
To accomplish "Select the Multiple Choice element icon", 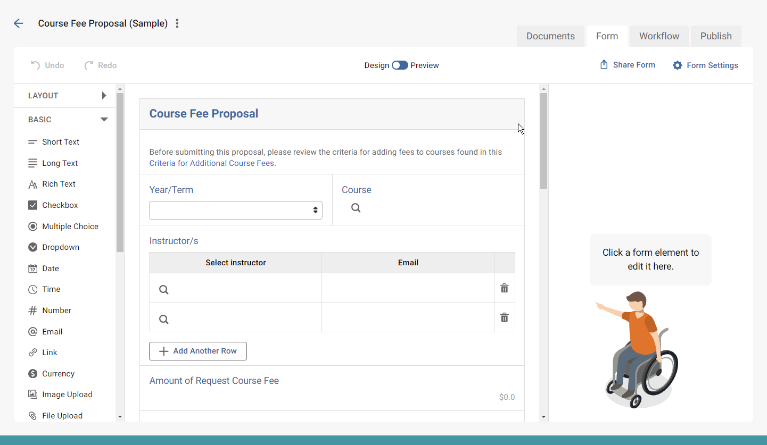I will 34,226.
